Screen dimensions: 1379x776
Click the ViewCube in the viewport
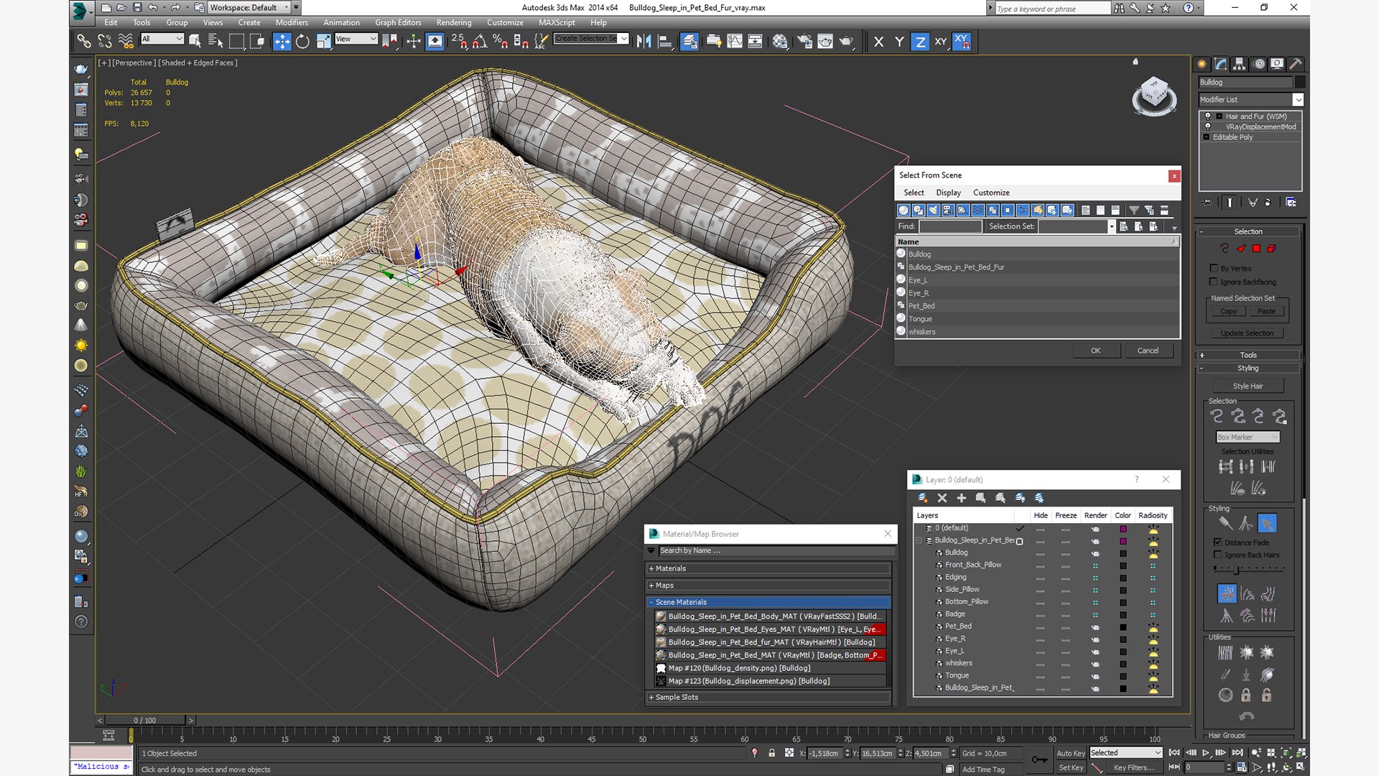point(1154,96)
